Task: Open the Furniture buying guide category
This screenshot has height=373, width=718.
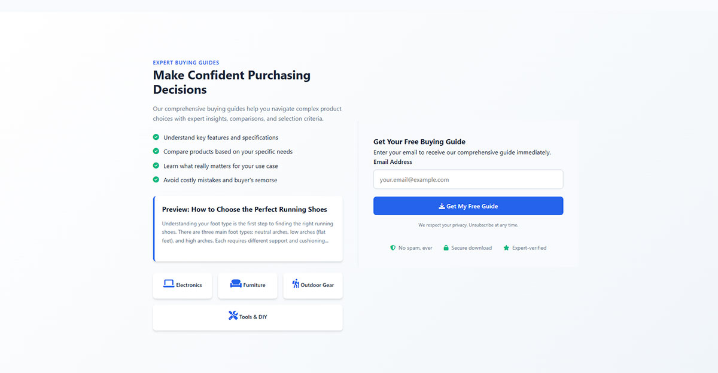Action: click(x=248, y=285)
